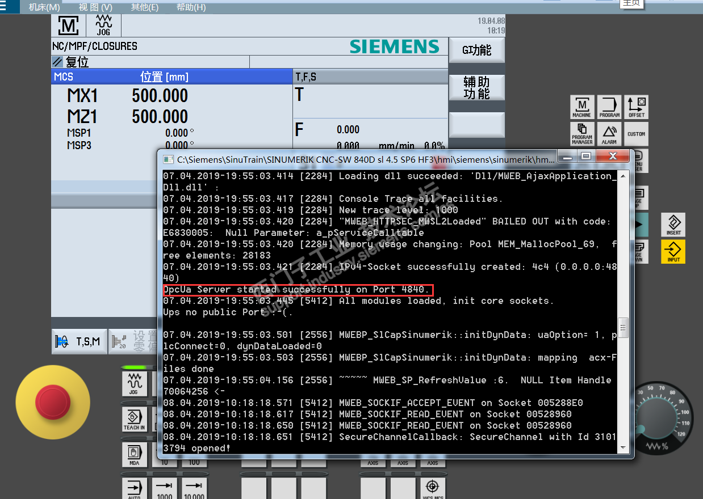The width and height of the screenshot is (703, 499).
Task: Select the 1000 increment key
Action: coord(164,489)
